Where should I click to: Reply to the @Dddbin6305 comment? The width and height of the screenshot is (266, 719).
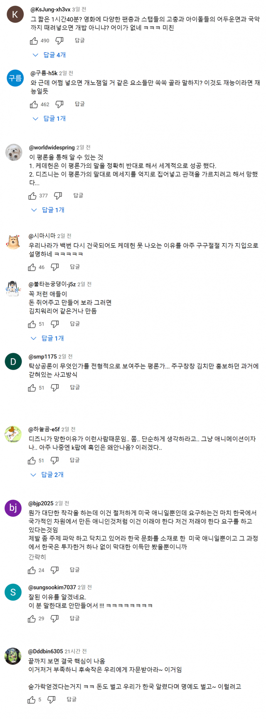(71, 700)
